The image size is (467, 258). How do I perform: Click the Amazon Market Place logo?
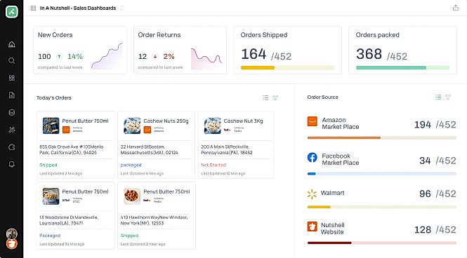pyautogui.click(x=312, y=121)
